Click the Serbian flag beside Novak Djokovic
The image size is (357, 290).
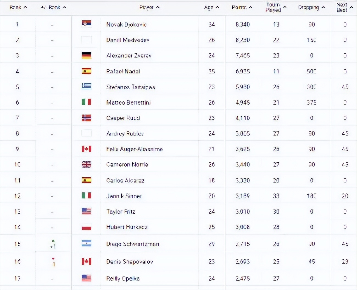pyautogui.click(x=87, y=24)
